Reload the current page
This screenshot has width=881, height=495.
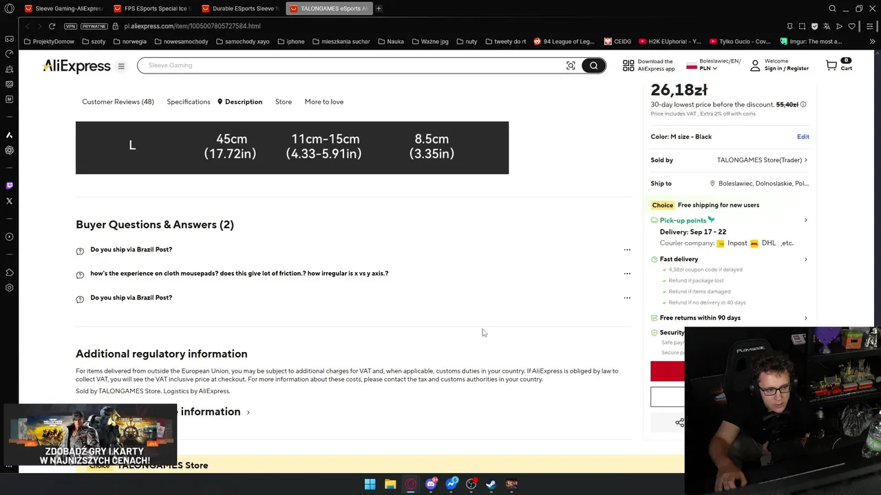pyautogui.click(x=52, y=26)
